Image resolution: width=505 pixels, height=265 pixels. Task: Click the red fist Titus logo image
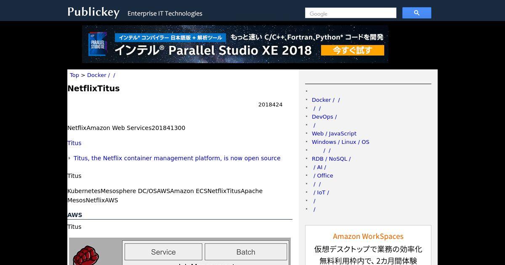tap(86, 256)
